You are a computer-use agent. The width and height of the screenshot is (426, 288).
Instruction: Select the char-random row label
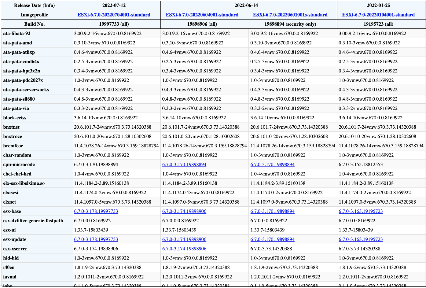click(x=17, y=155)
